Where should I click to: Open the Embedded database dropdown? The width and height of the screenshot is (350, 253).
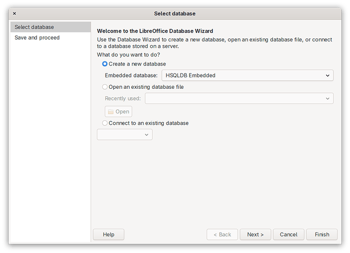click(248, 76)
